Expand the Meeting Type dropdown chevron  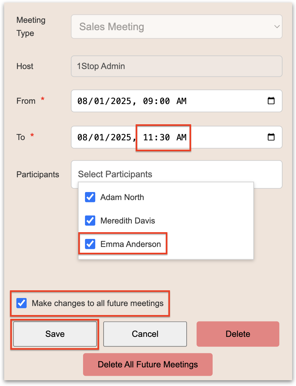277,27
